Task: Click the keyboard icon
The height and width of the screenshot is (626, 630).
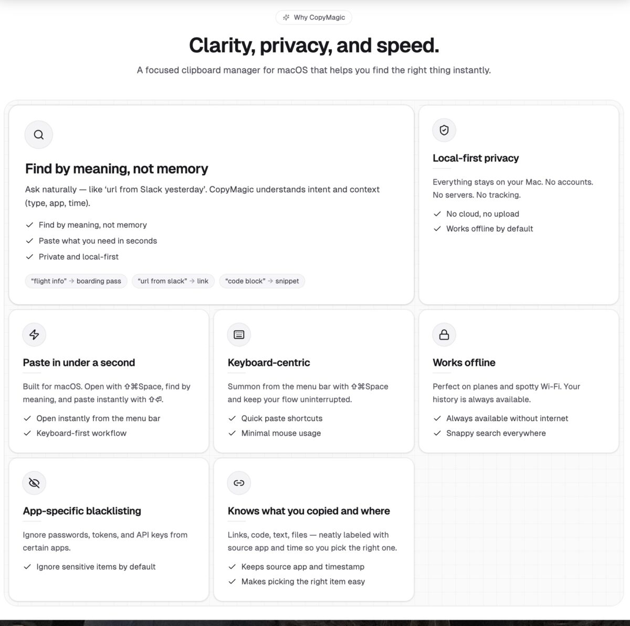Action: tap(239, 334)
